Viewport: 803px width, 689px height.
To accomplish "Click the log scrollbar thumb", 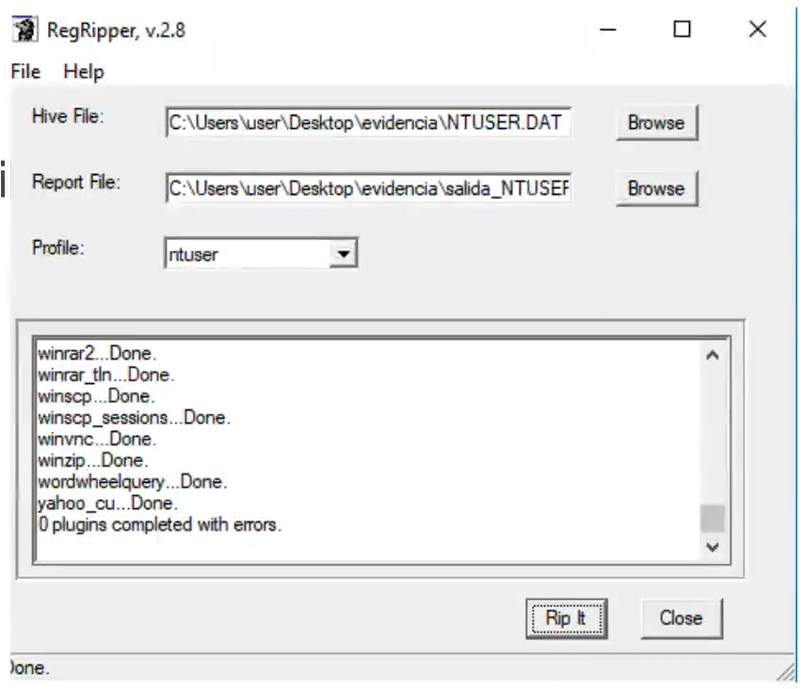I will tap(713, 519).
